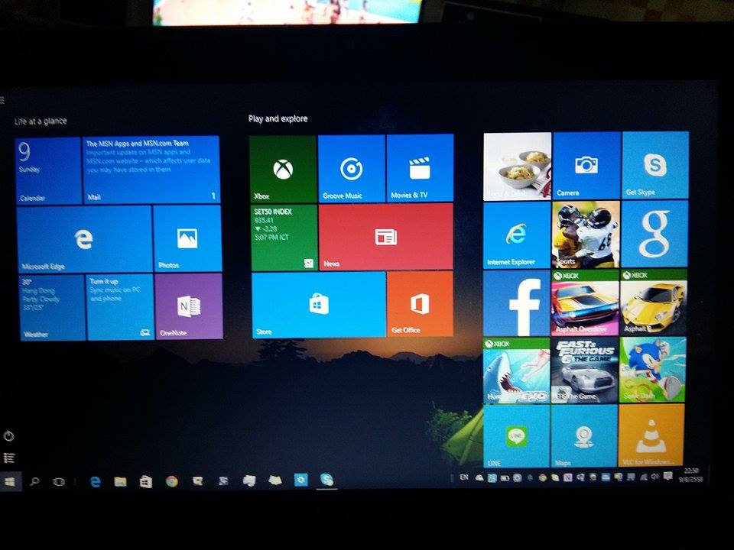Open the Weather tile
This screenshot has width=734, height=550.
point(53,307)
